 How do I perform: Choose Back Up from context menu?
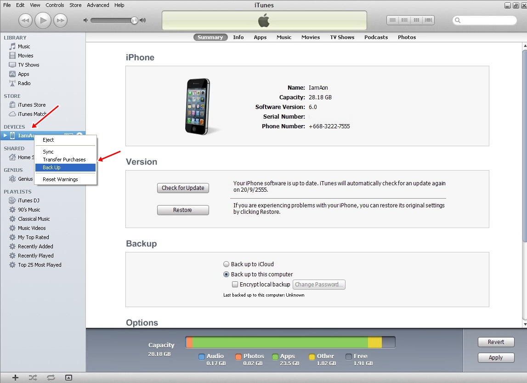click(66, 167)
